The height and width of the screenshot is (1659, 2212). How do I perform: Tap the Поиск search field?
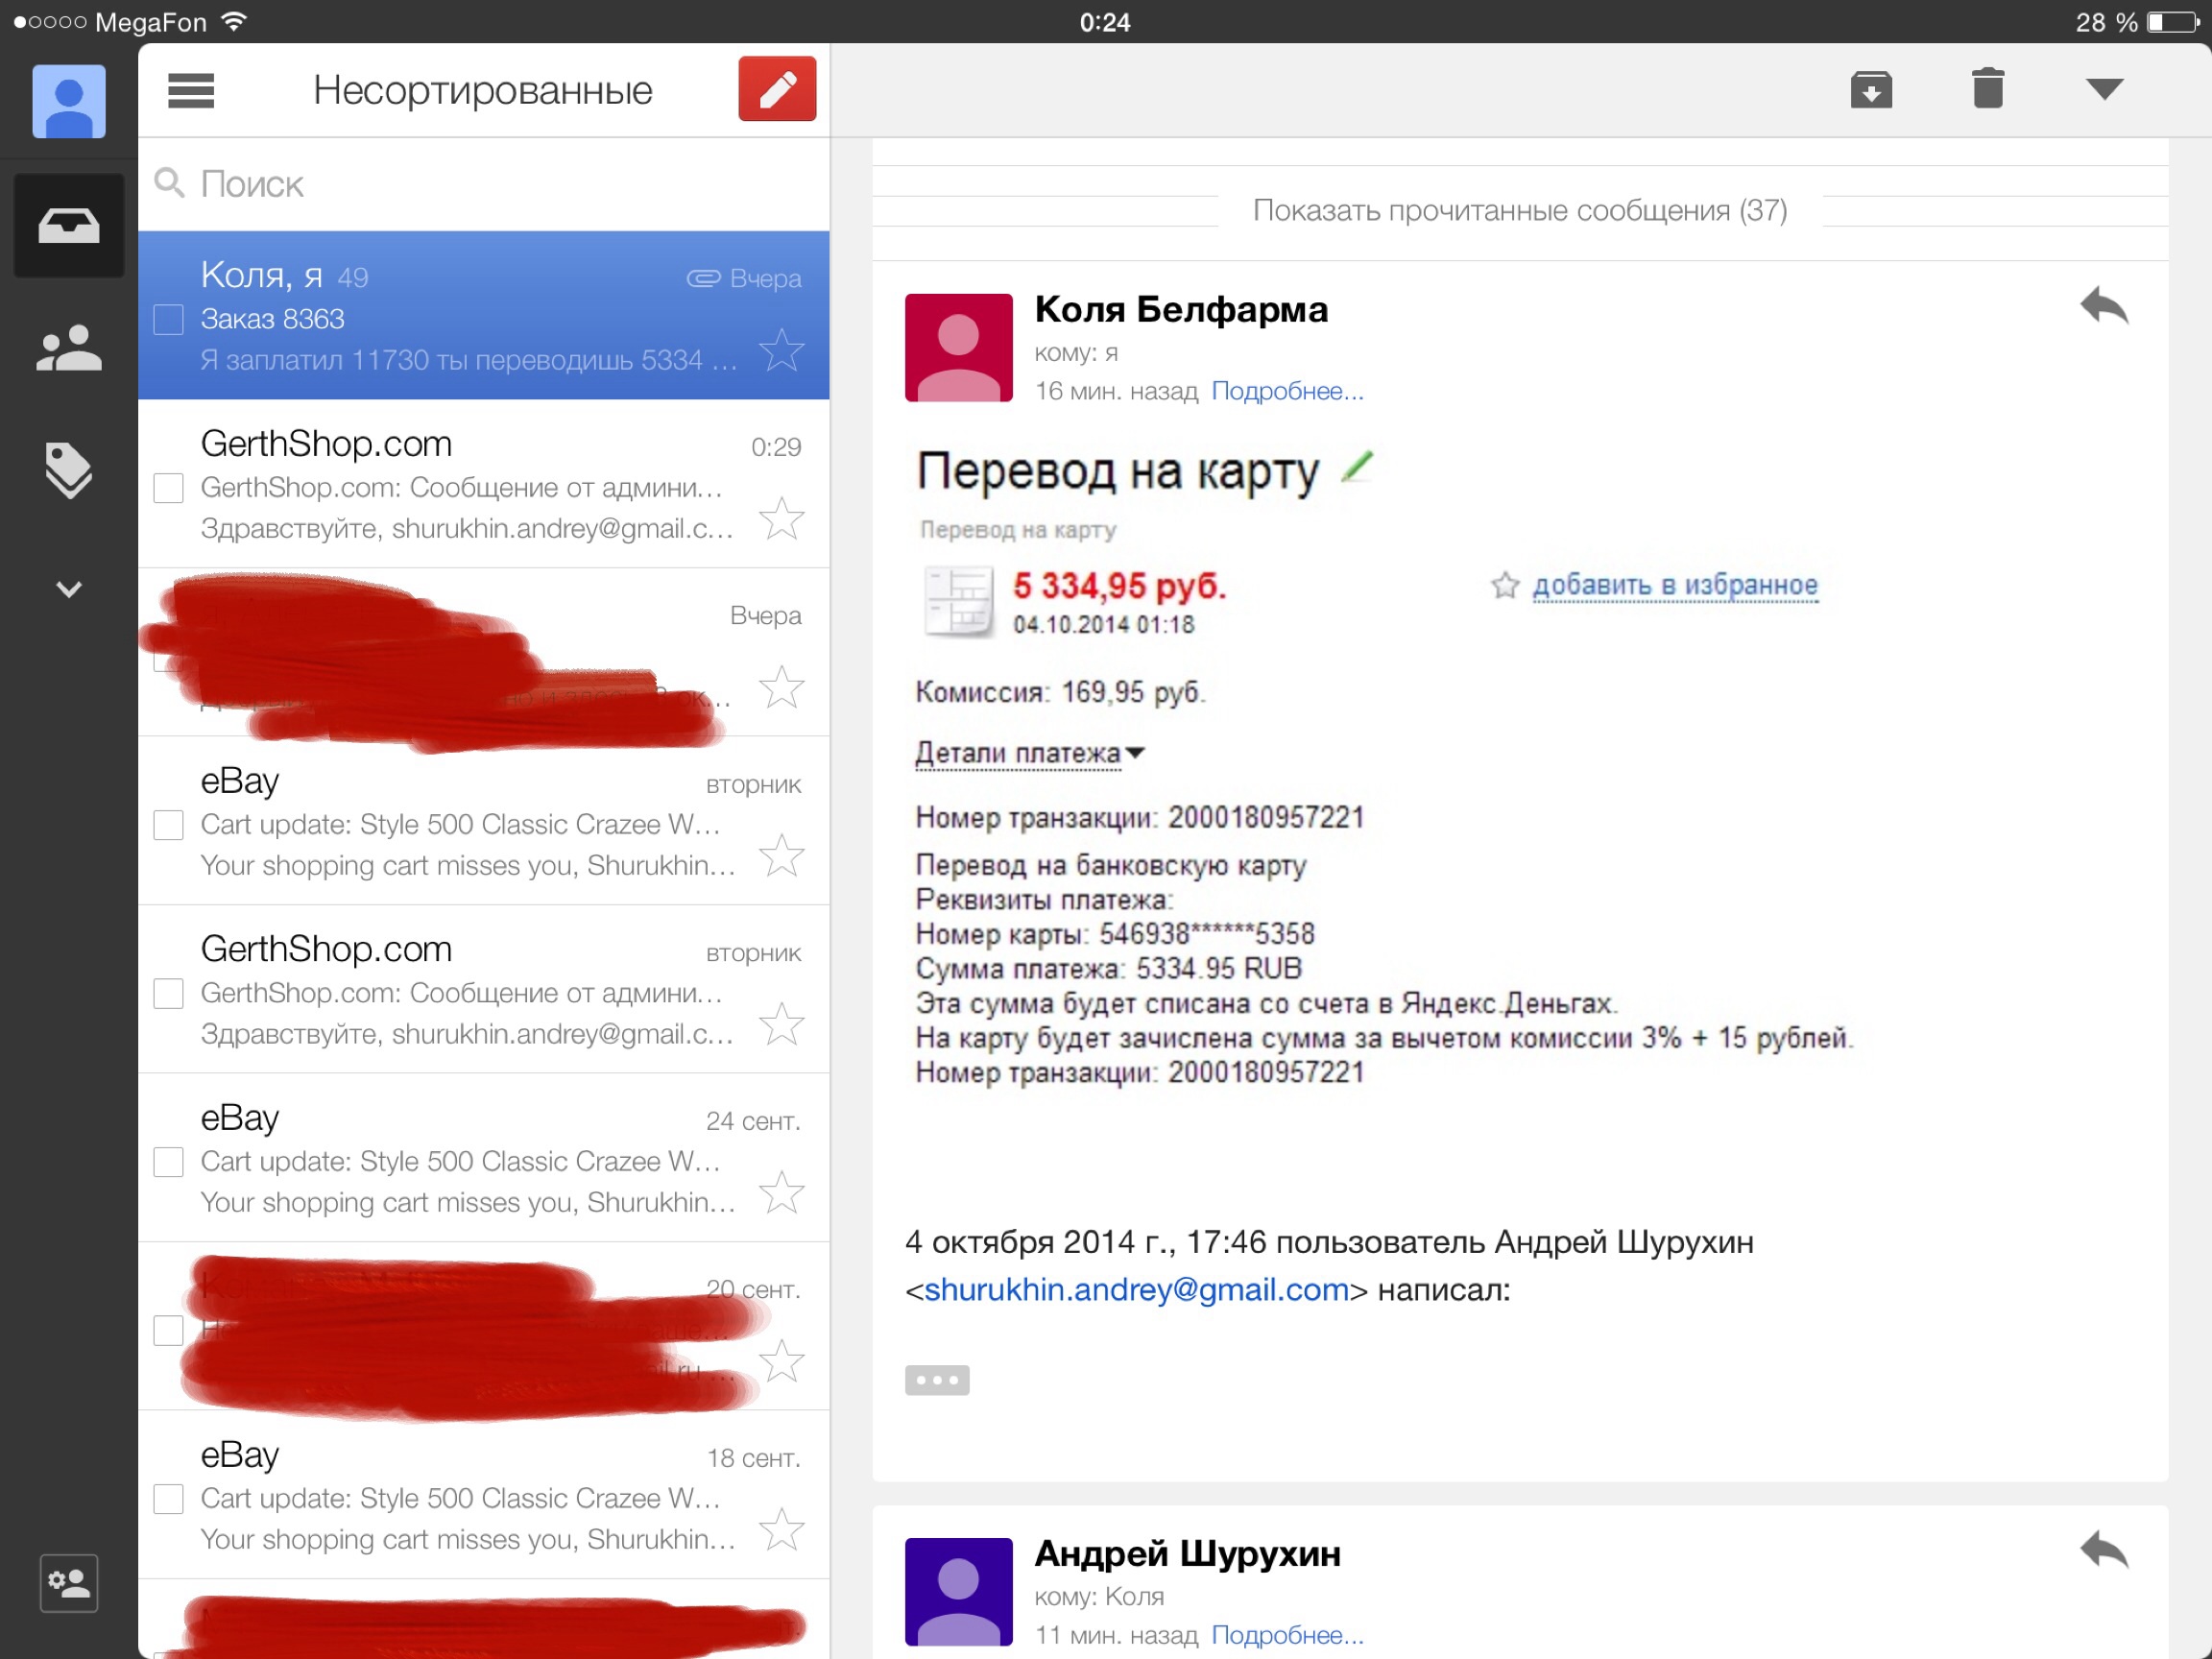(x=480, y=184)
